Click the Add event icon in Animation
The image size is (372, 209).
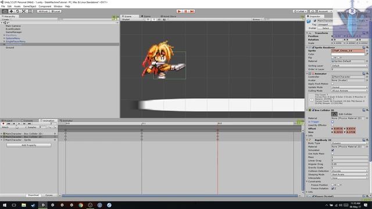click(55, 127)
